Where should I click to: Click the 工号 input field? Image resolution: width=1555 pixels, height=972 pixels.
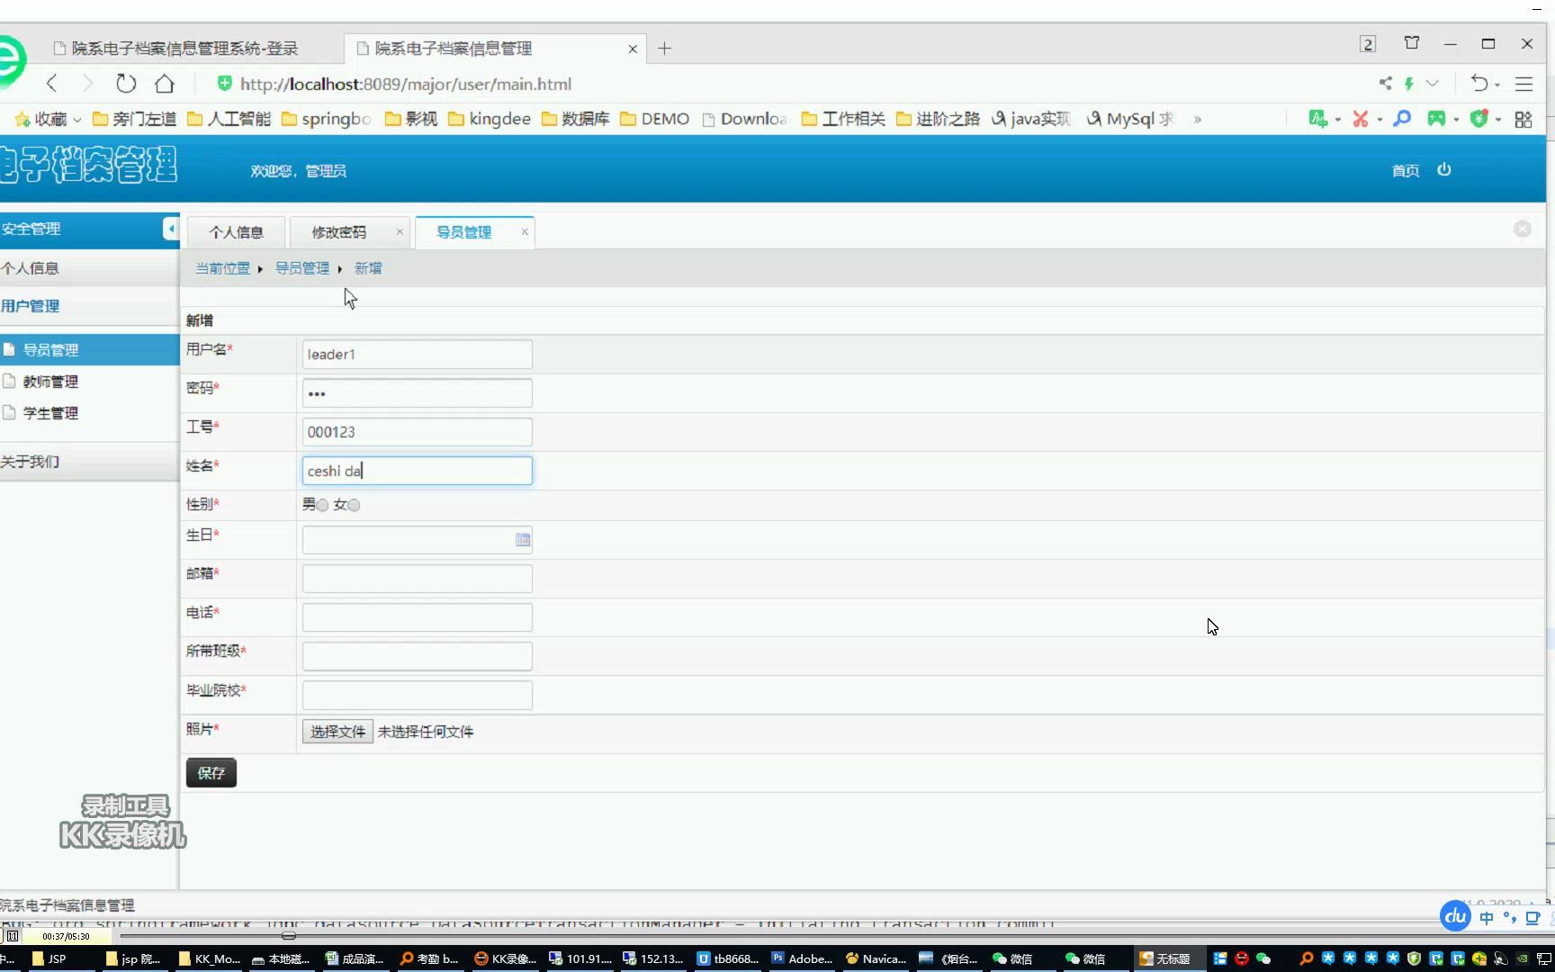(418, 432)
